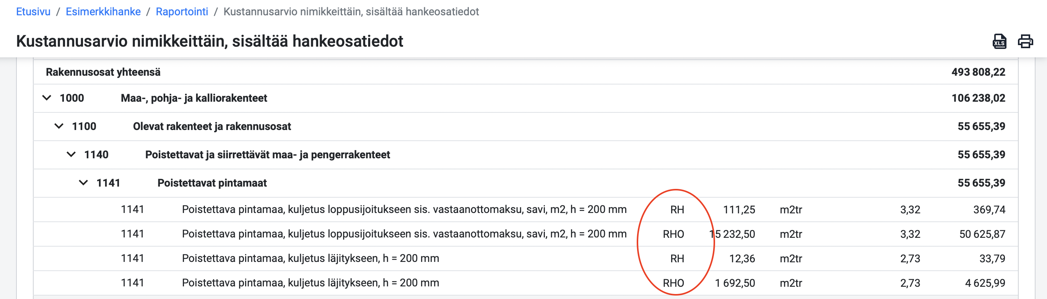
Task: Collapse the 1000 Maa-, pohja- ja kalliorakenteet row
Action: click(x=47, y=98)
